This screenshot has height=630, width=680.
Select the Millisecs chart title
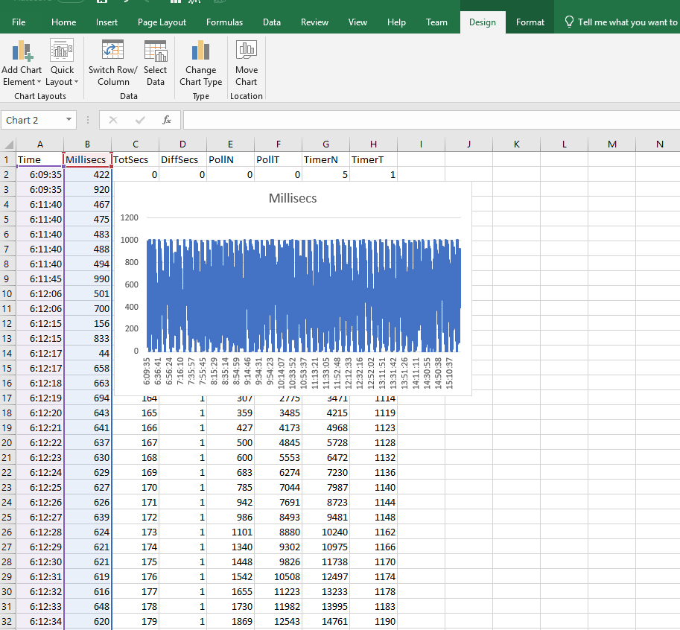pyautogui.click(x=292, y=199)
